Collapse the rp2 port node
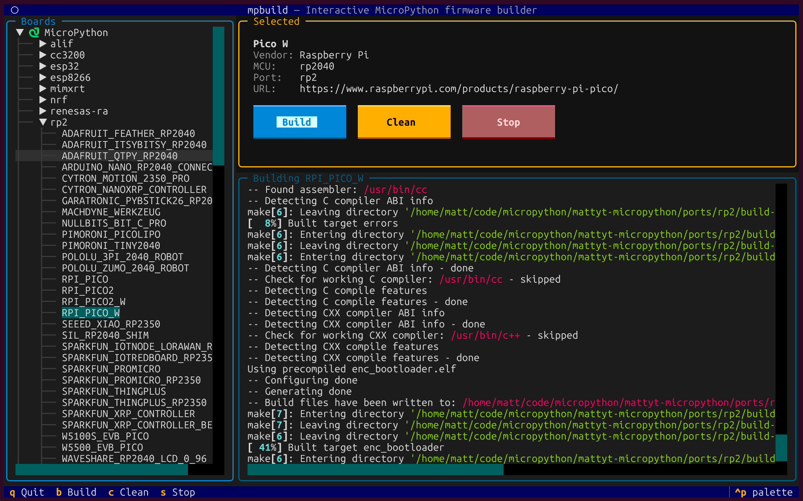803x501 pixels. pos(43,122)
